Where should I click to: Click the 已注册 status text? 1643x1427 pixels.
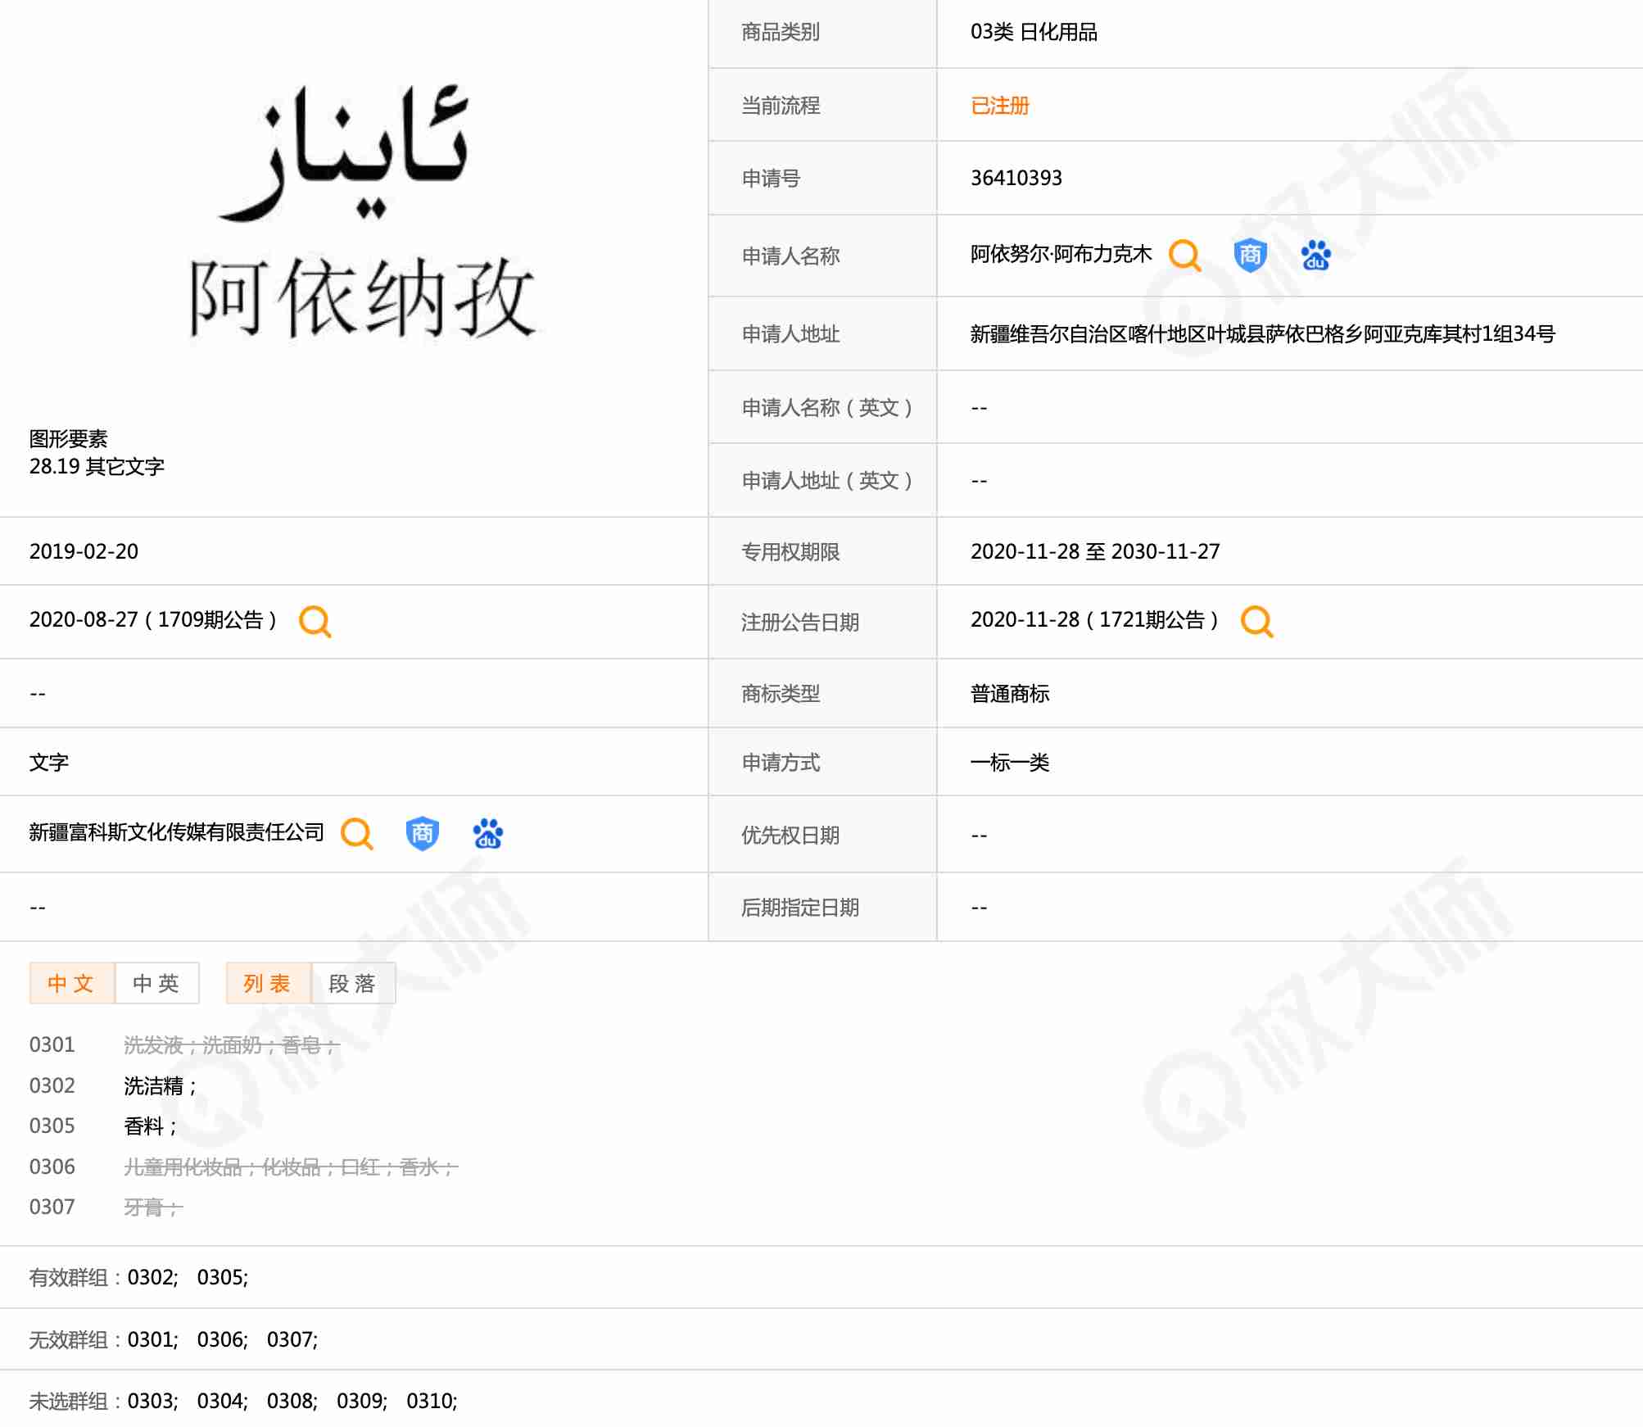(999, 106)
